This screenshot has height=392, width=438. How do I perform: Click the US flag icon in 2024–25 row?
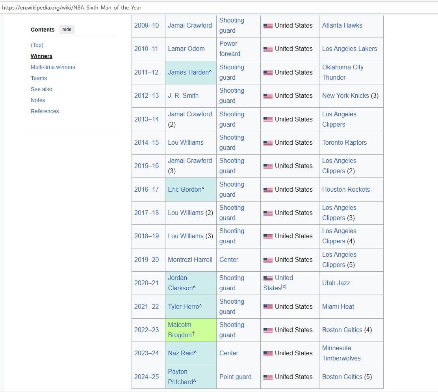click(x=268, y=377)
